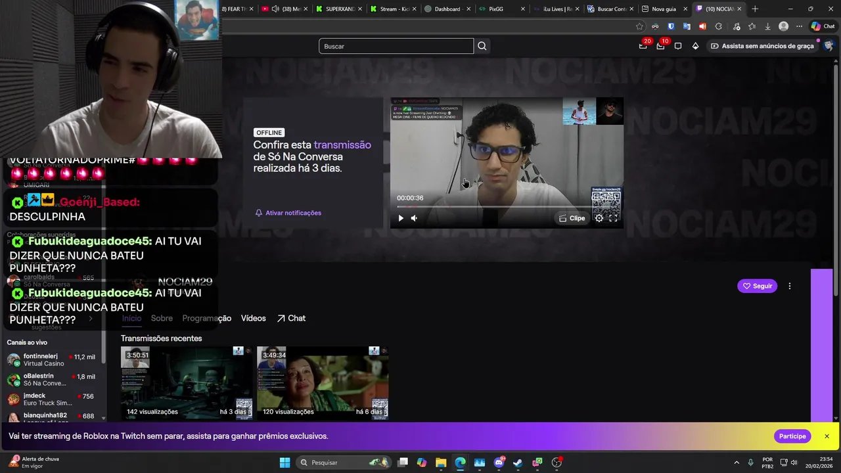The width and height of the screenshot is (841, 473).
Task: Open the Edge downloads icon
Action: click(767, 26)
